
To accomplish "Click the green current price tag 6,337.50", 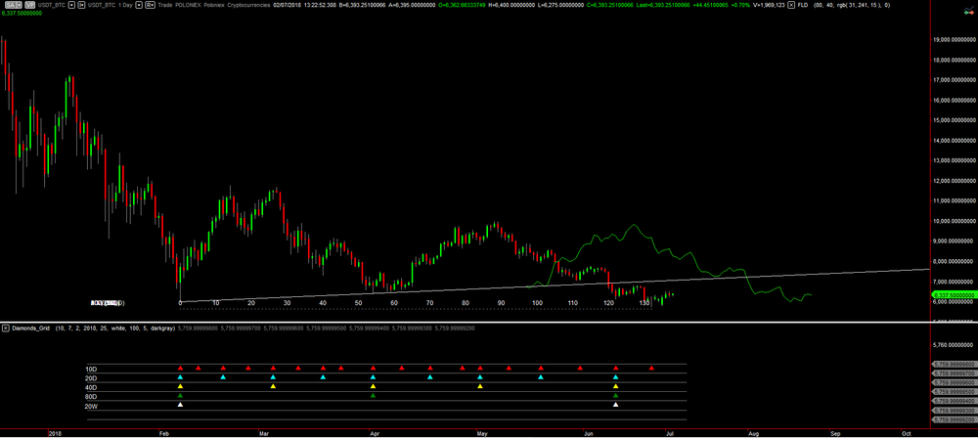I will 953,294.
